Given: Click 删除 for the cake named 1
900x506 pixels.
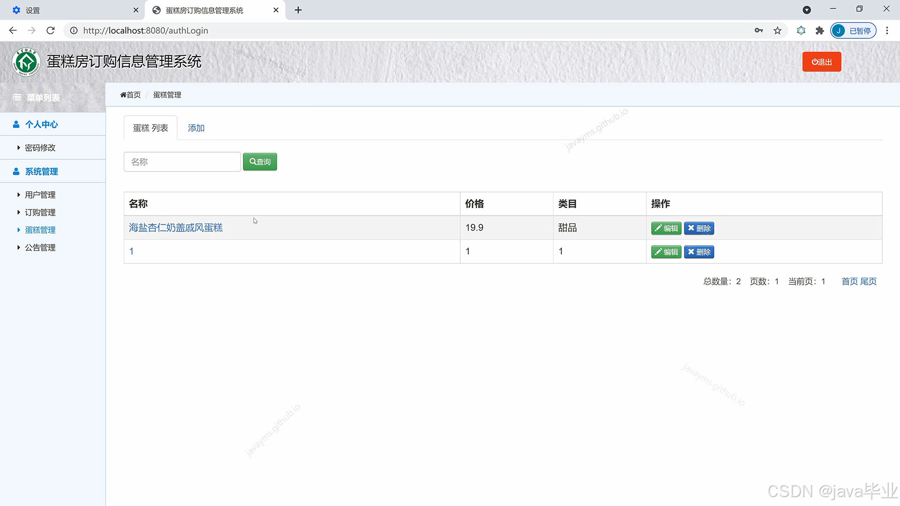Looking at the screenshot, I should pos(699,252).
